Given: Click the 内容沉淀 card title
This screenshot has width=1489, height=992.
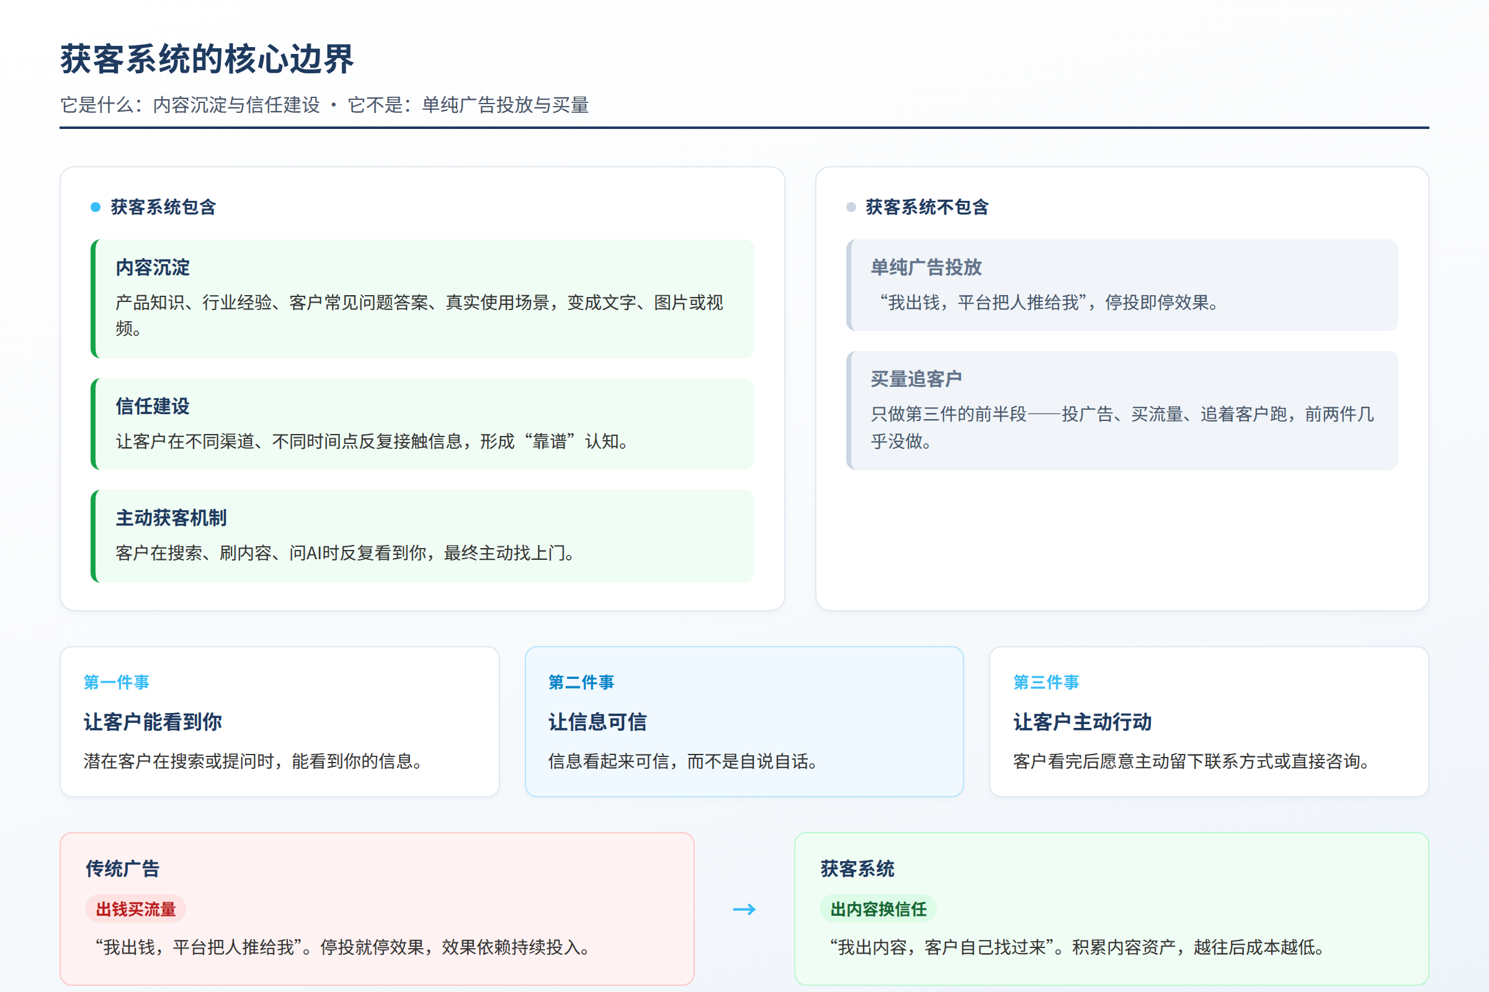Looking at the screenshot, I should [153, 268].
